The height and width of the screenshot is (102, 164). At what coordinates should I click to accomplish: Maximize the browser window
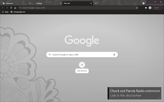click(155, 2)
